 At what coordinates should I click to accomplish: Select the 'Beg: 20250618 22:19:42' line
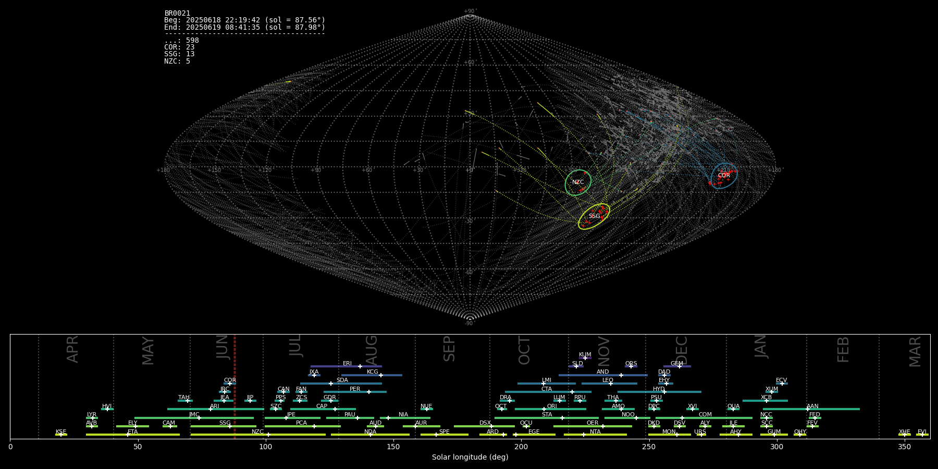[244, 20]
